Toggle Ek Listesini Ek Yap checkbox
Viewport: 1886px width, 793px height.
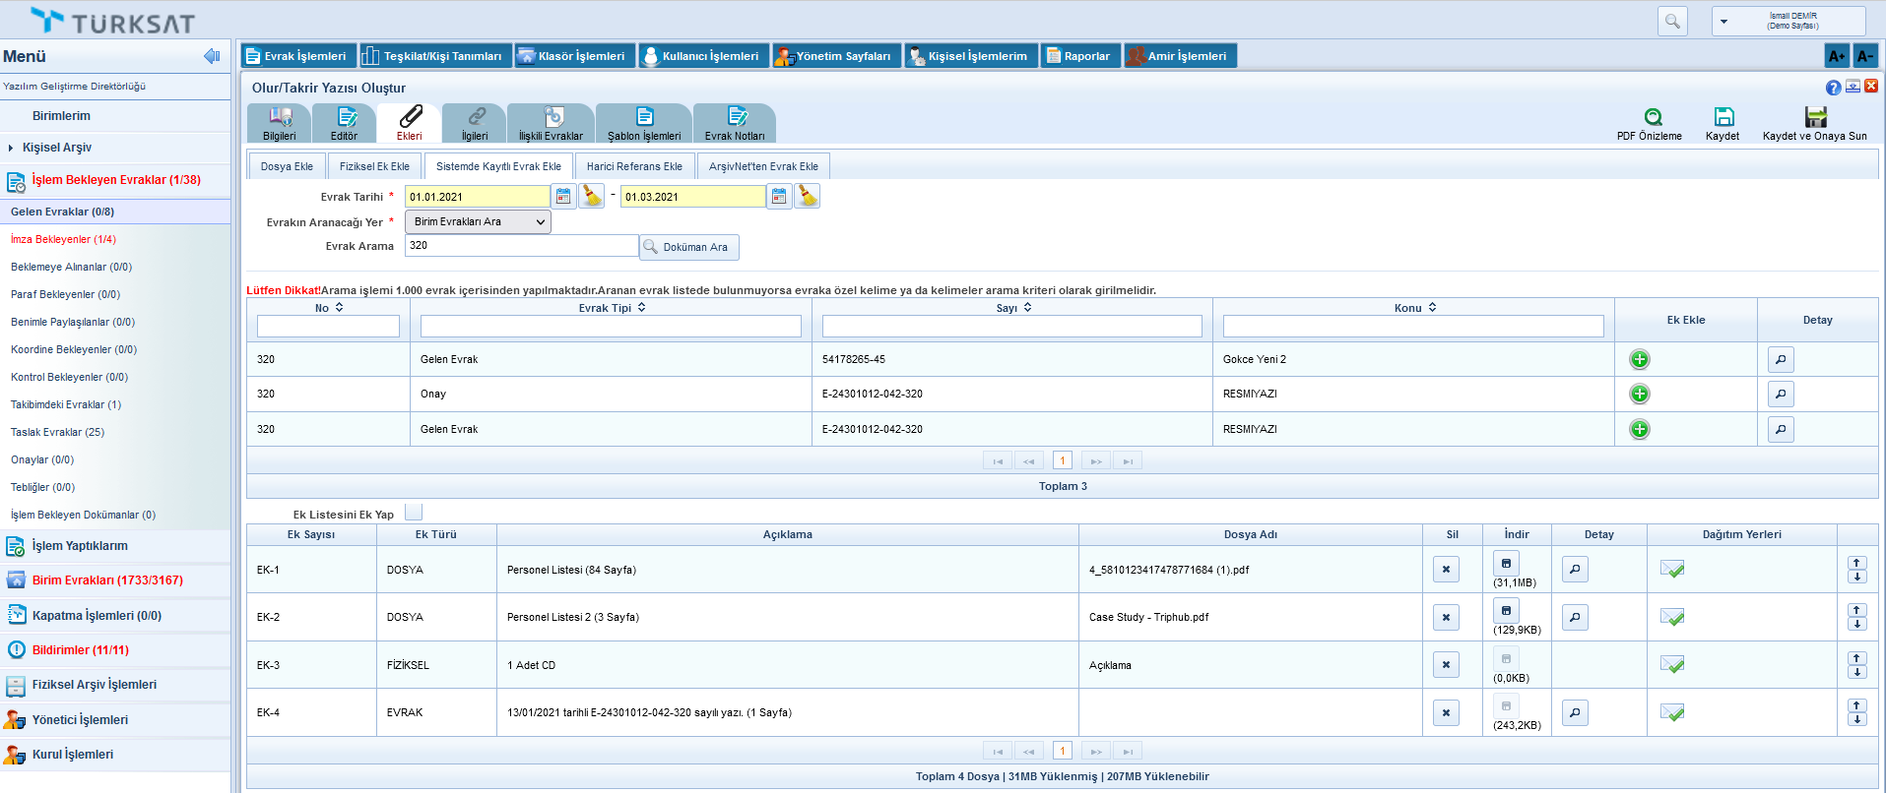414,513
